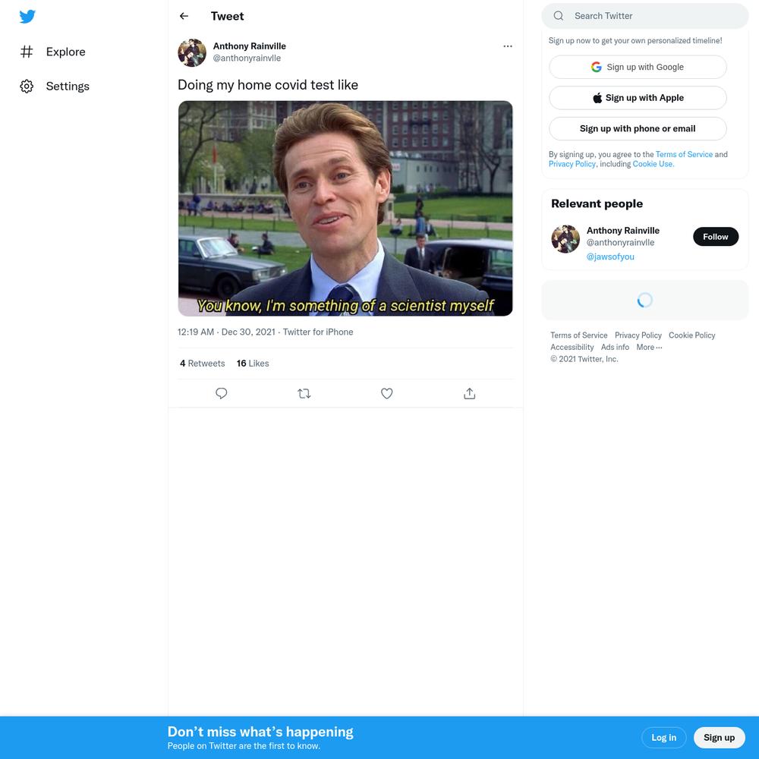This screenshot has height=759, width=759.
Task: Open the blue Privacy Policy link in signup text
Action: tap(572, 164)
